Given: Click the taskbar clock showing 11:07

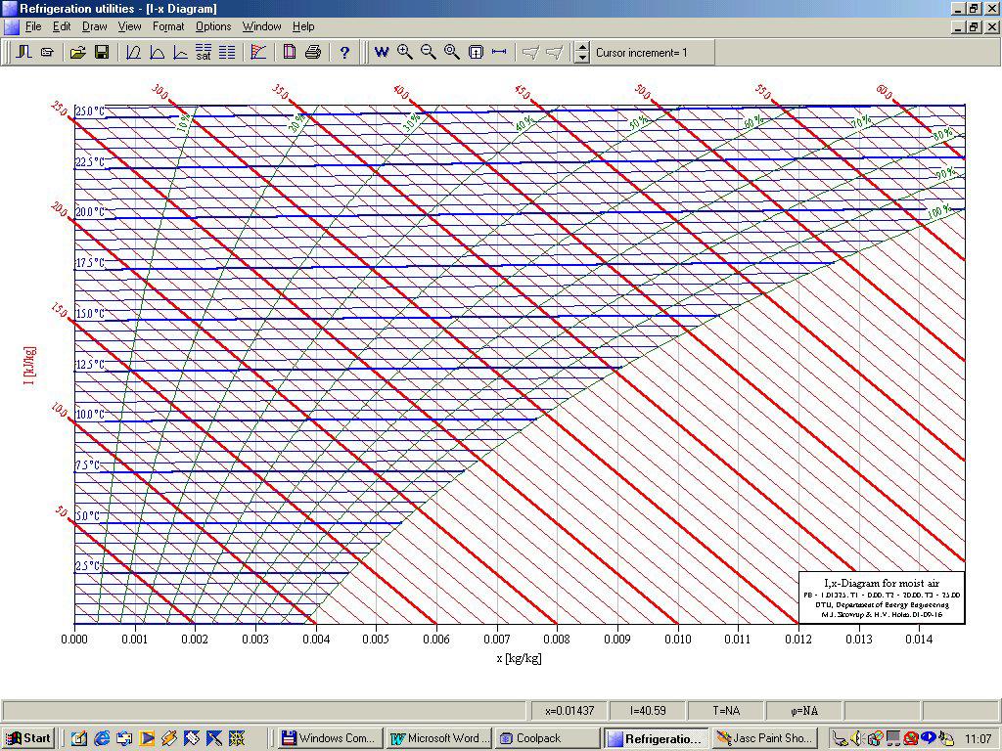Looking at the screenshot, I should (x=979, y=739).
